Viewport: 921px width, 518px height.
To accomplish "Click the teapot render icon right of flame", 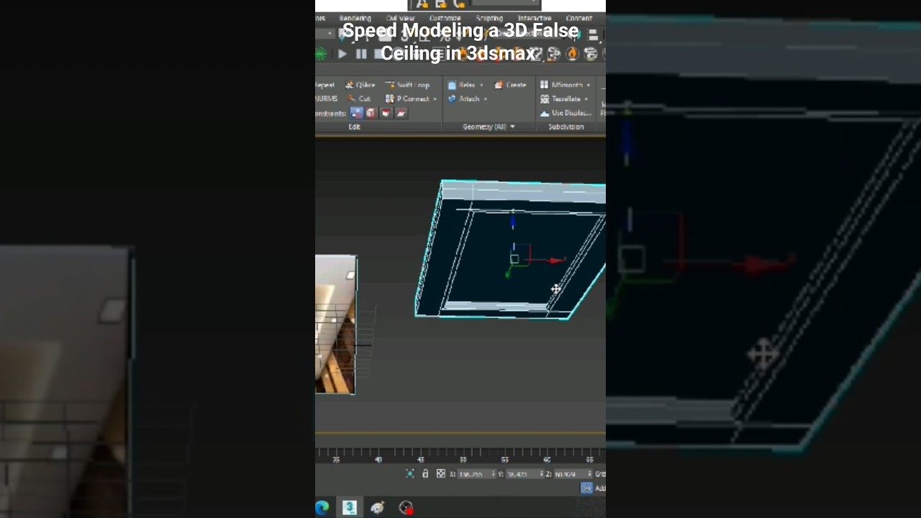I will click(591, 54).
